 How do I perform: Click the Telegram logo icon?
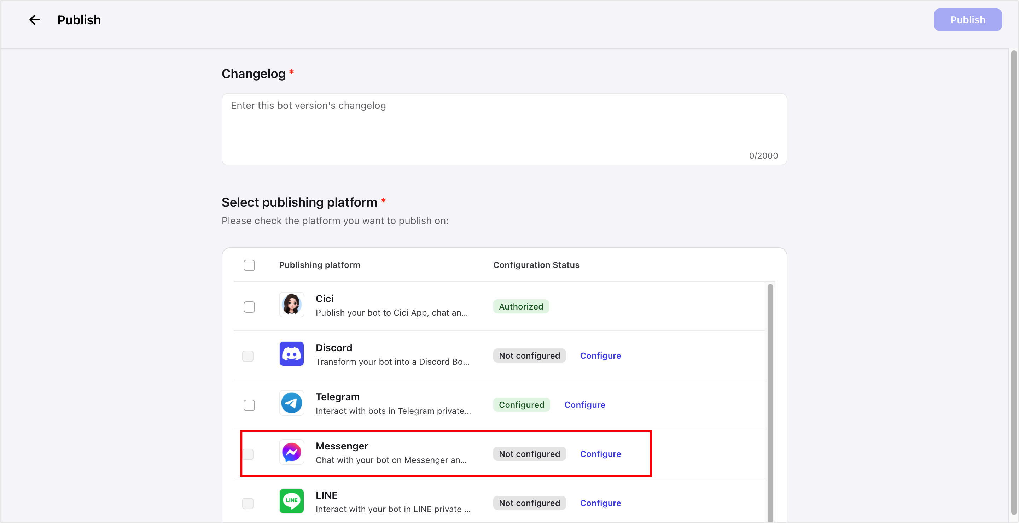[x=292, y=403]
